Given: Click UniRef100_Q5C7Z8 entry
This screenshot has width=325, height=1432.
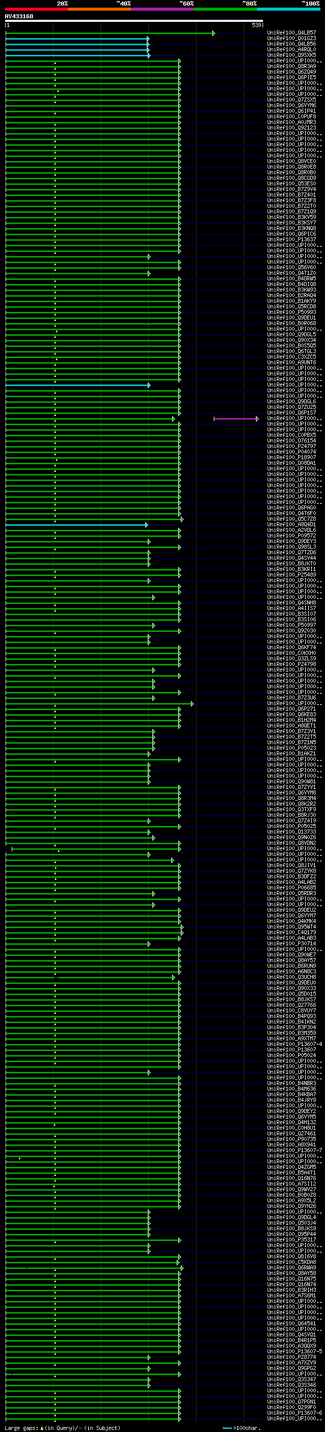Looking at the screenshot, I should [x=291, y=519].
